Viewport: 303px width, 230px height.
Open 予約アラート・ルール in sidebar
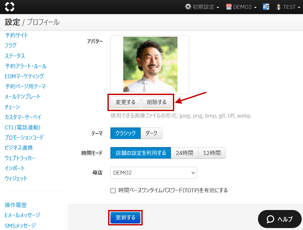click(26, 66)
